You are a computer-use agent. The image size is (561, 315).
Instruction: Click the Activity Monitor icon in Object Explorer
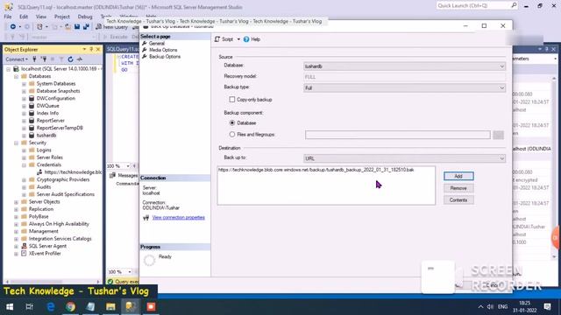coord(80,59)
